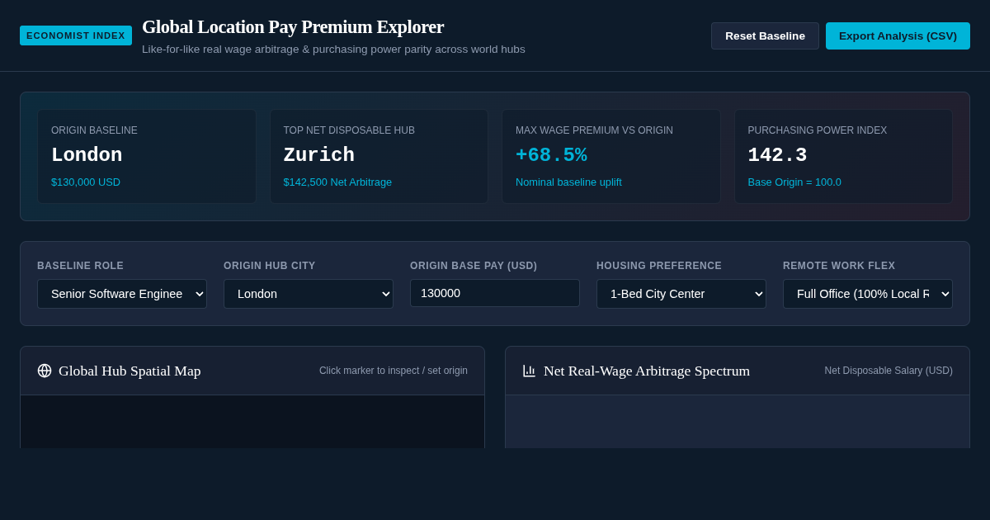The image size is (990, 520).
Task: Click the Base Origin = 100.0 text
Action: coord(794,182)
